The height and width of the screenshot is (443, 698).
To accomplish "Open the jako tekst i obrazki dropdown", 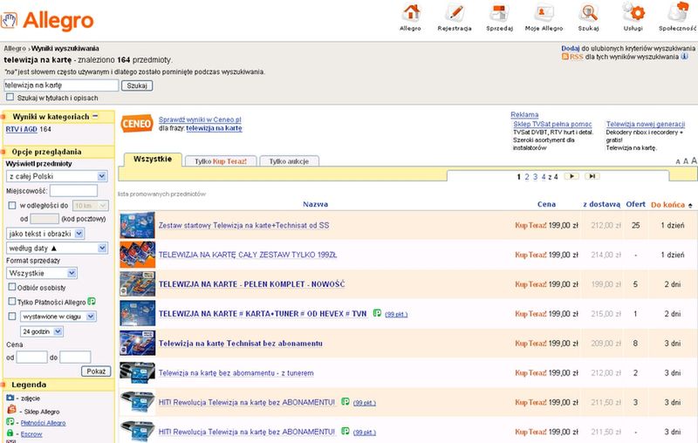I will [x=45, y=234].
